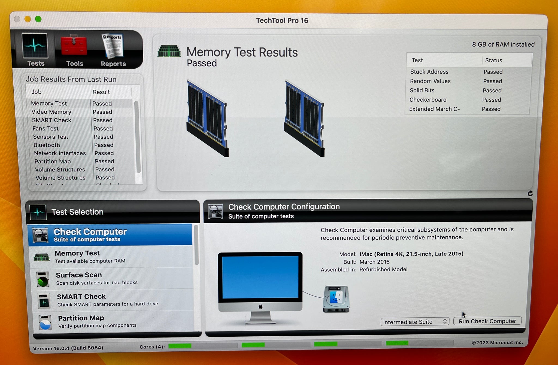Click the Macintosh HD Finder drive icon

tap(336, 299)
